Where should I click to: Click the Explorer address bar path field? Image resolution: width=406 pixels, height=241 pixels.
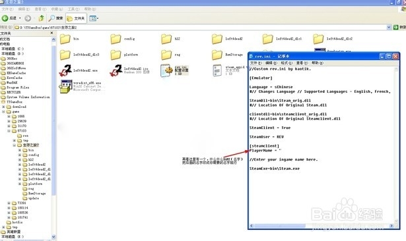[201, 27]
